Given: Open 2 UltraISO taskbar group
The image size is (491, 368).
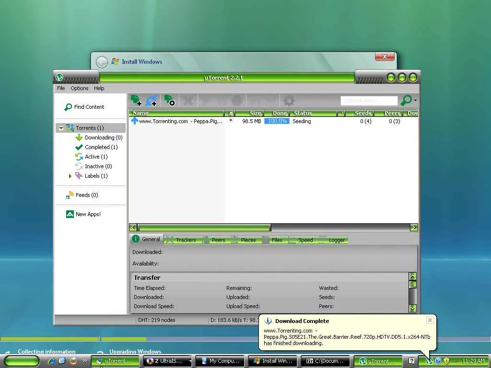Looking at the screenshot, I should point(168,361).
